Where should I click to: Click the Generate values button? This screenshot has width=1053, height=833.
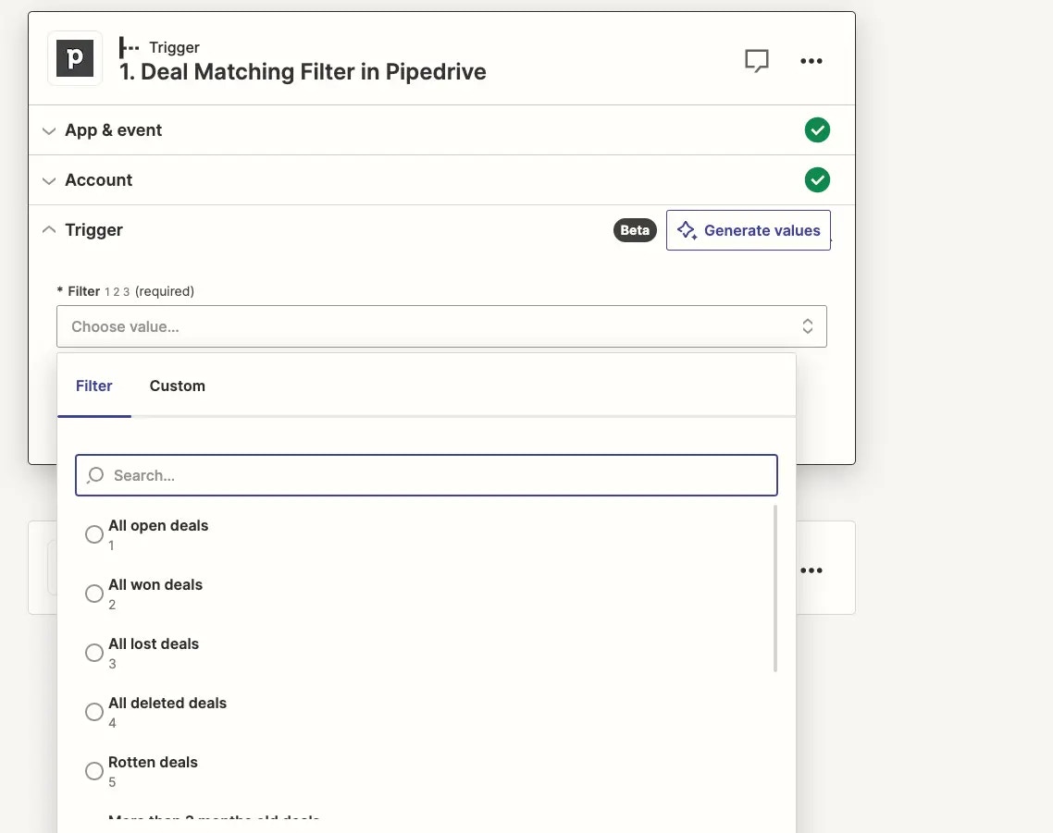(749, 230)
